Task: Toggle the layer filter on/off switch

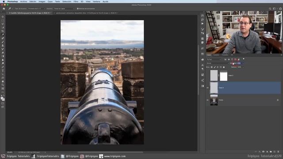Action: pos(244,59)
